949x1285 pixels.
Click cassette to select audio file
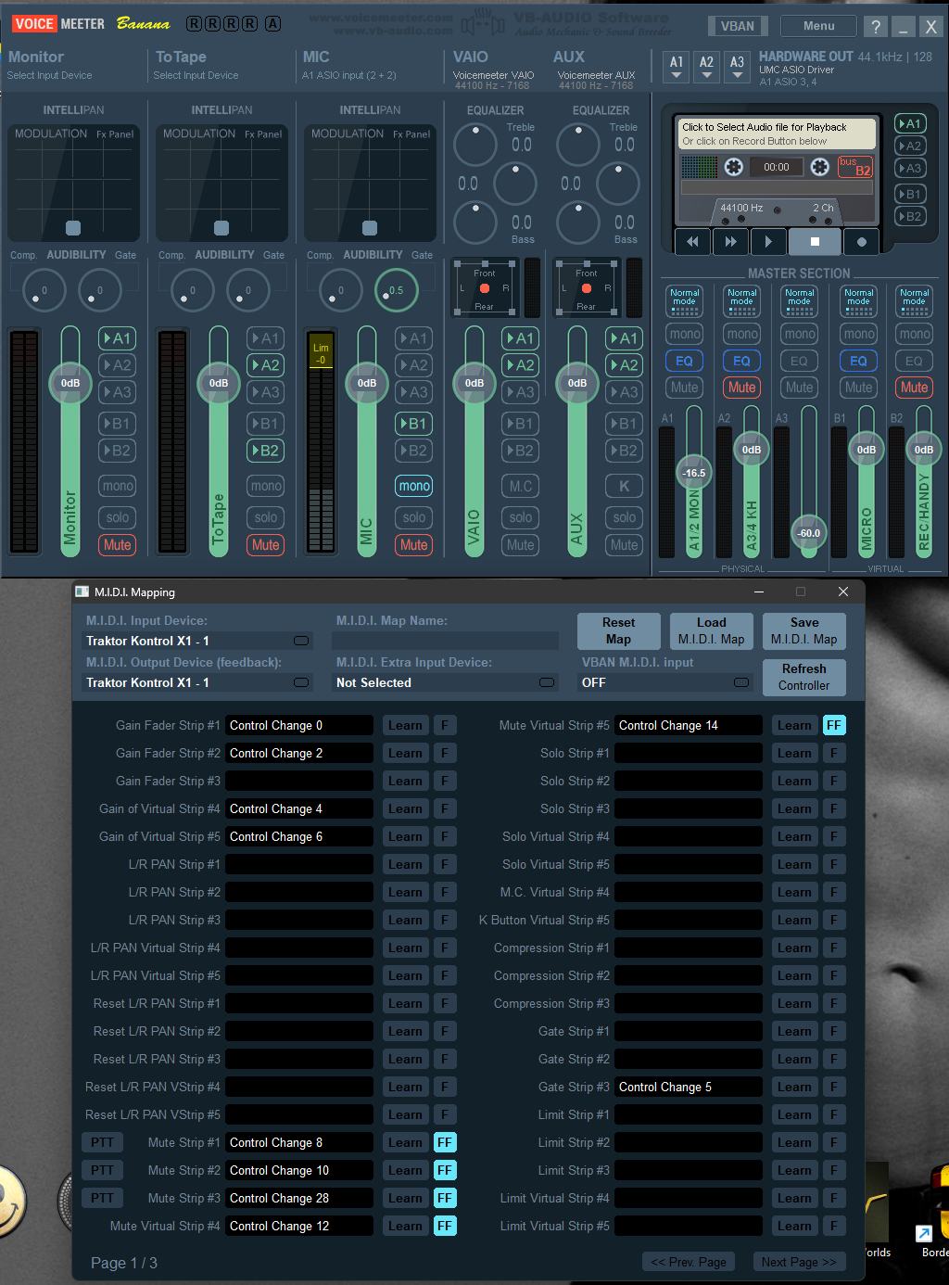point(778,134)
